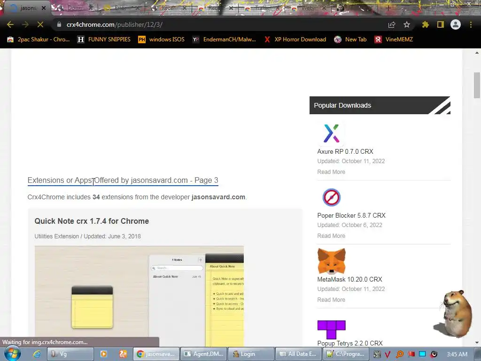The width and height of the screenshot is (481, 361).
Task: Click the orange magnifier tray icon
Action: point(399,354)
